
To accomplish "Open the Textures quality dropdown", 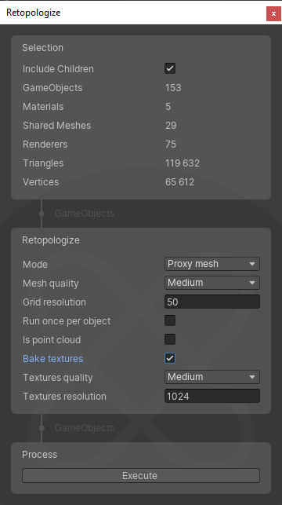I will coord(212,377).
